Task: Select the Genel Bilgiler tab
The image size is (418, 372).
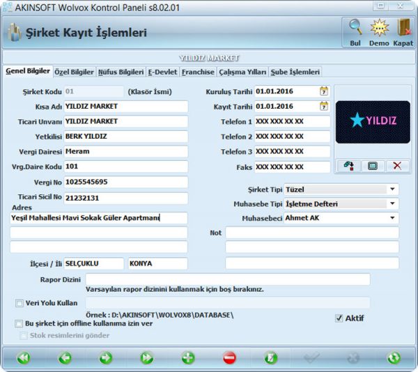Action: [28, 71]
